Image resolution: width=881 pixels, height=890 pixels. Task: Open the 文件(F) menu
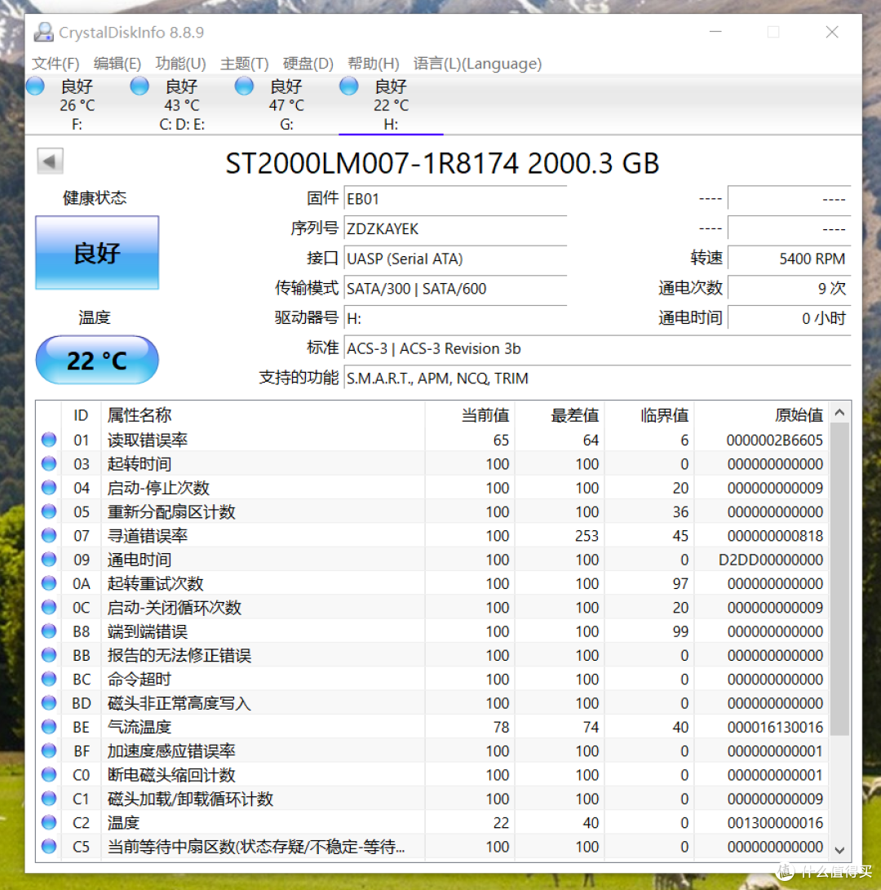[55, 63]
